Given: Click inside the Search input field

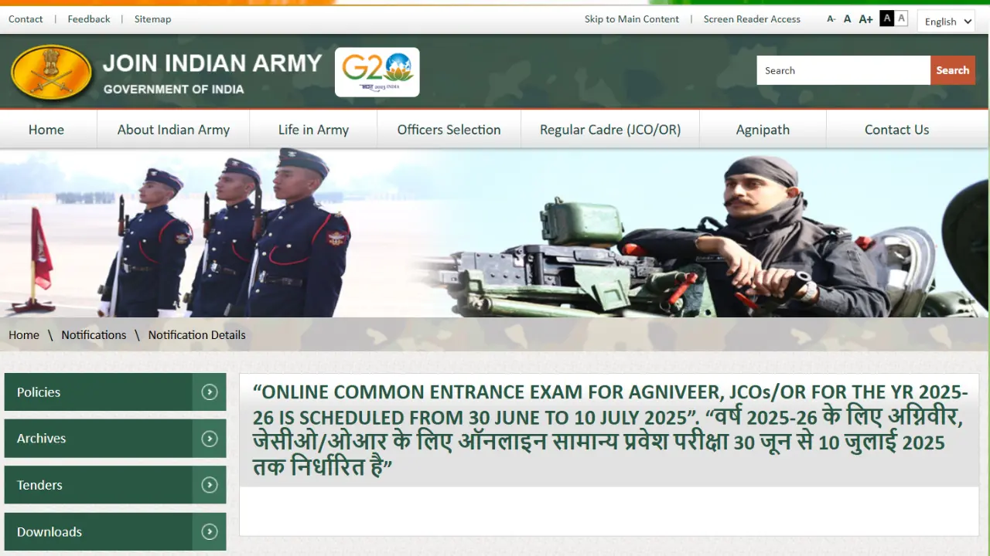Looking at the screenshot, I should coord(843,70).
